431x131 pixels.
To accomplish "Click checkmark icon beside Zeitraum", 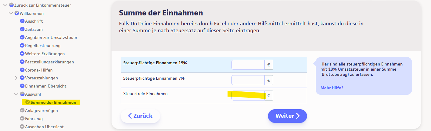I will click(x=22, y=29).
